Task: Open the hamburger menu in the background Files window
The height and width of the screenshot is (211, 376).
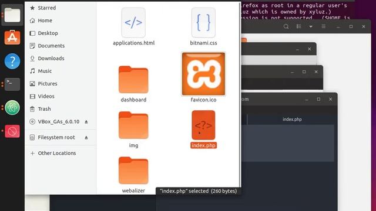Action: (x=324, y=26)
